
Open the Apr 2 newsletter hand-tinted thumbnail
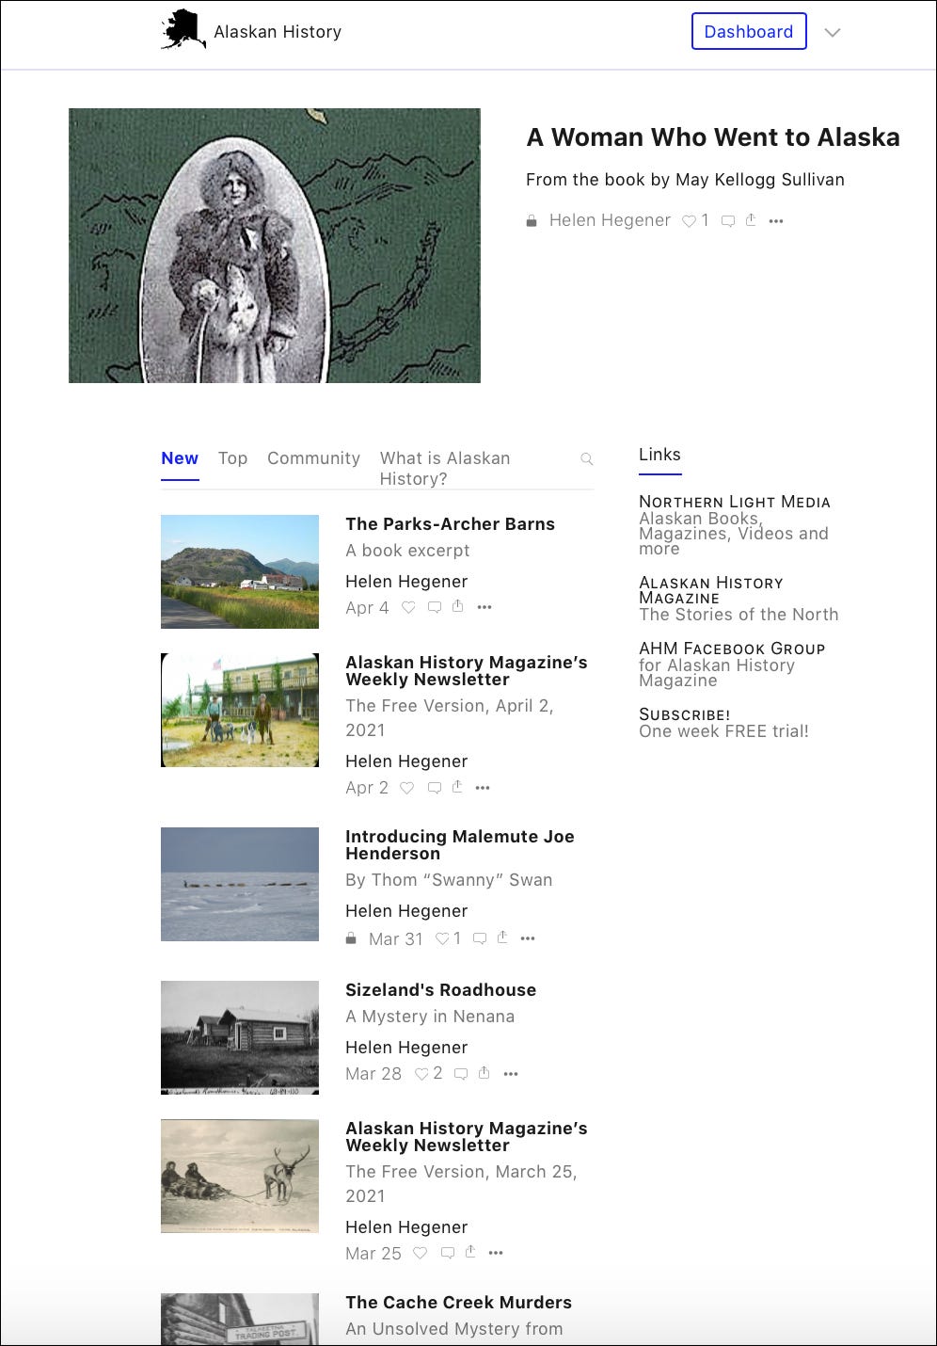pos(240,711)
